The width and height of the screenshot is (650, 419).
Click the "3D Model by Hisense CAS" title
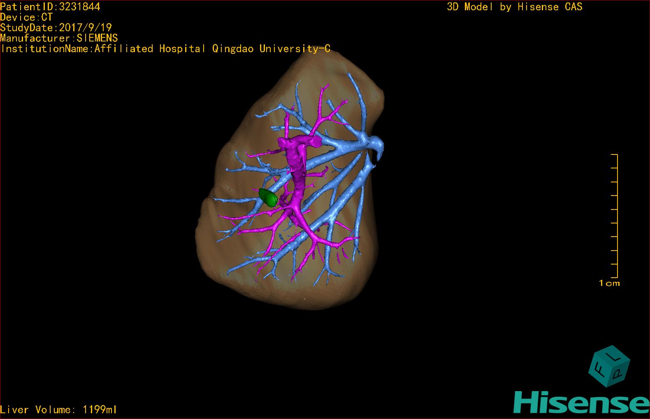click(514, 7)
